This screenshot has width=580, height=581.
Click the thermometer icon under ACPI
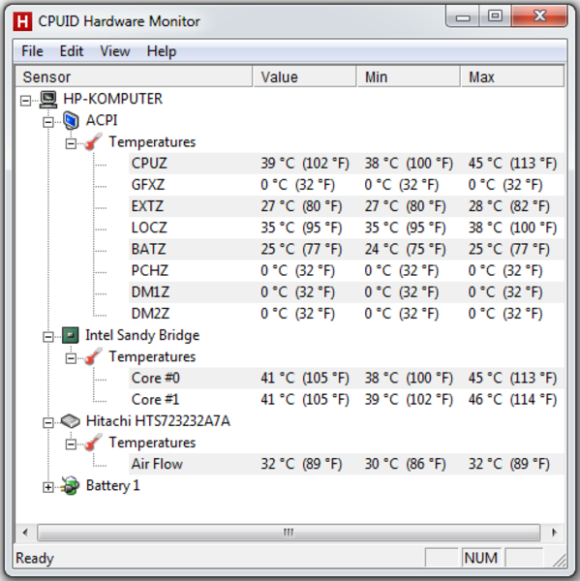[x=93, y=142]
